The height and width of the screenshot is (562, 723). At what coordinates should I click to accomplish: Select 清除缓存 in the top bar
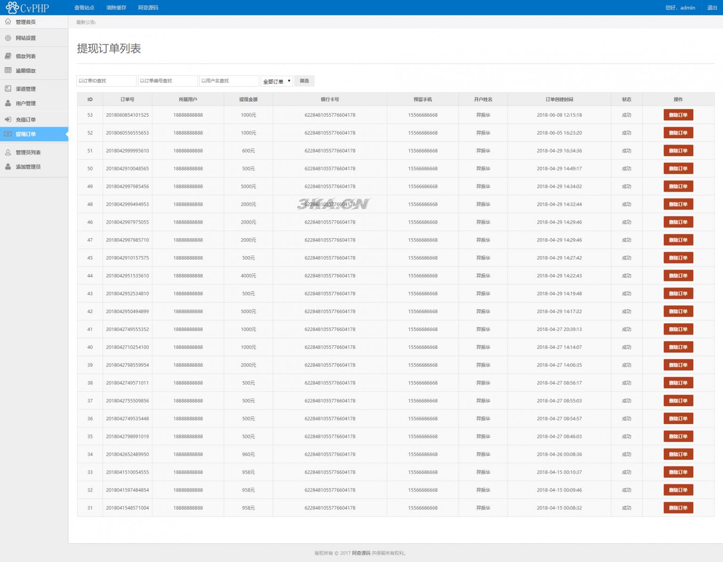click(x=116, y=8)
